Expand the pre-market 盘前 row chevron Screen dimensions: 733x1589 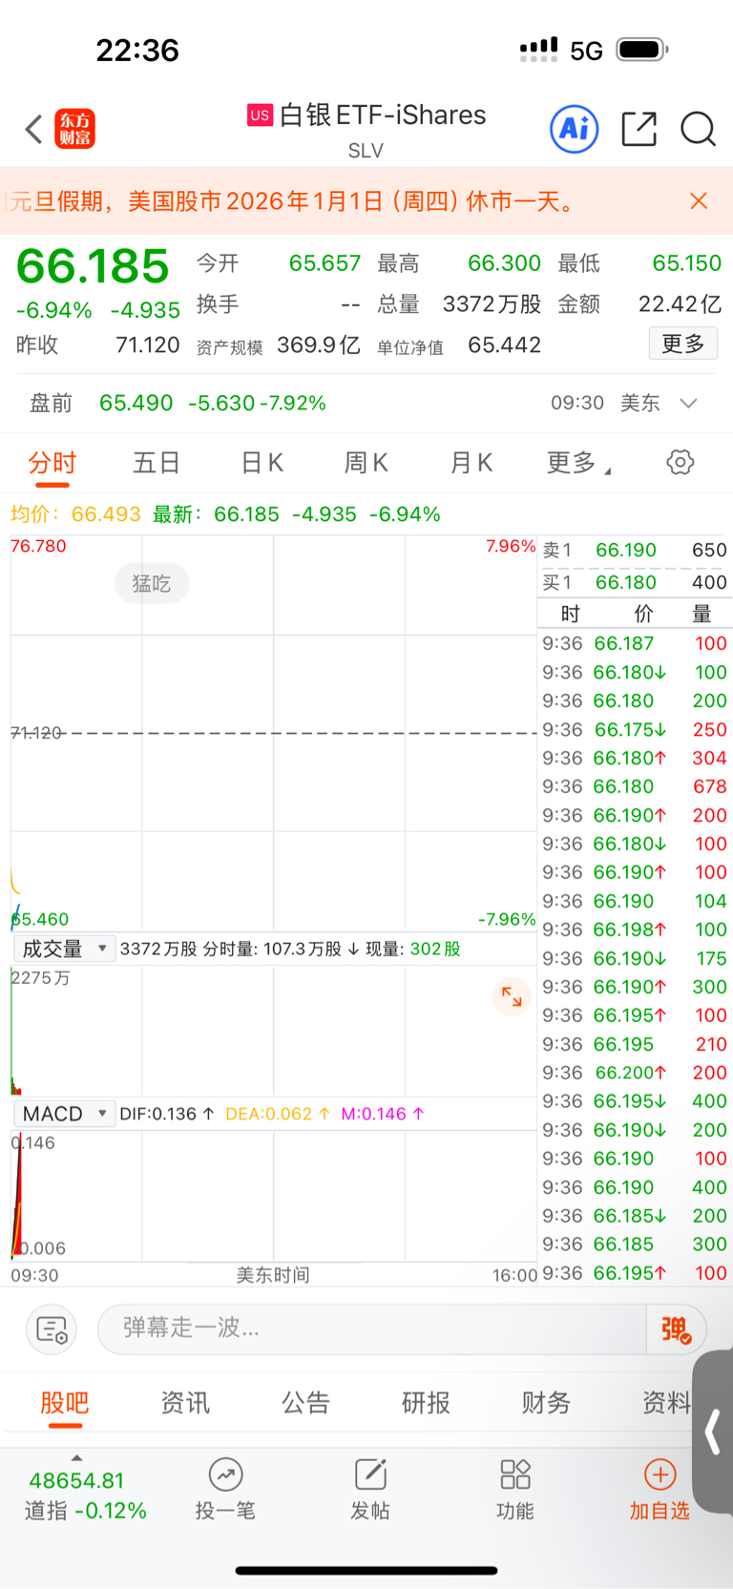tap(688, 403)
